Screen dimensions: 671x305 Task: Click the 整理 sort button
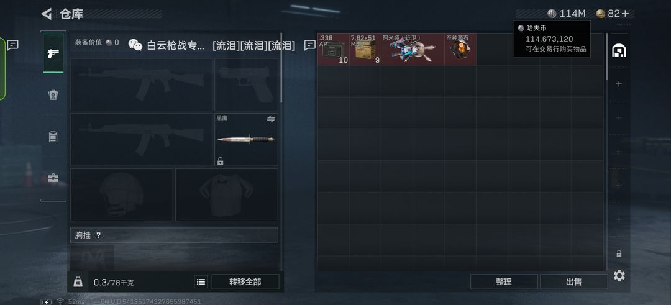[x=504, y=282]
